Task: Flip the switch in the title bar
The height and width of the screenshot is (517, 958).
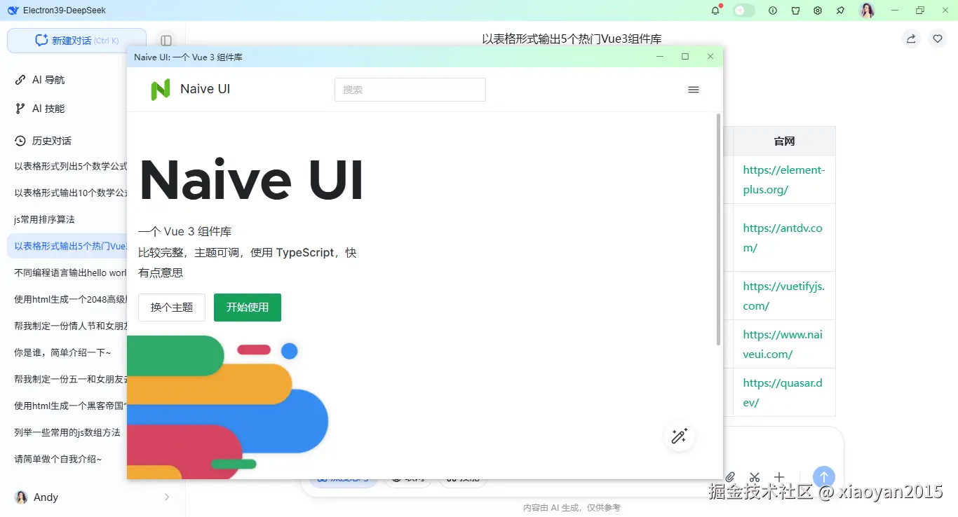Action: point(743,10)
